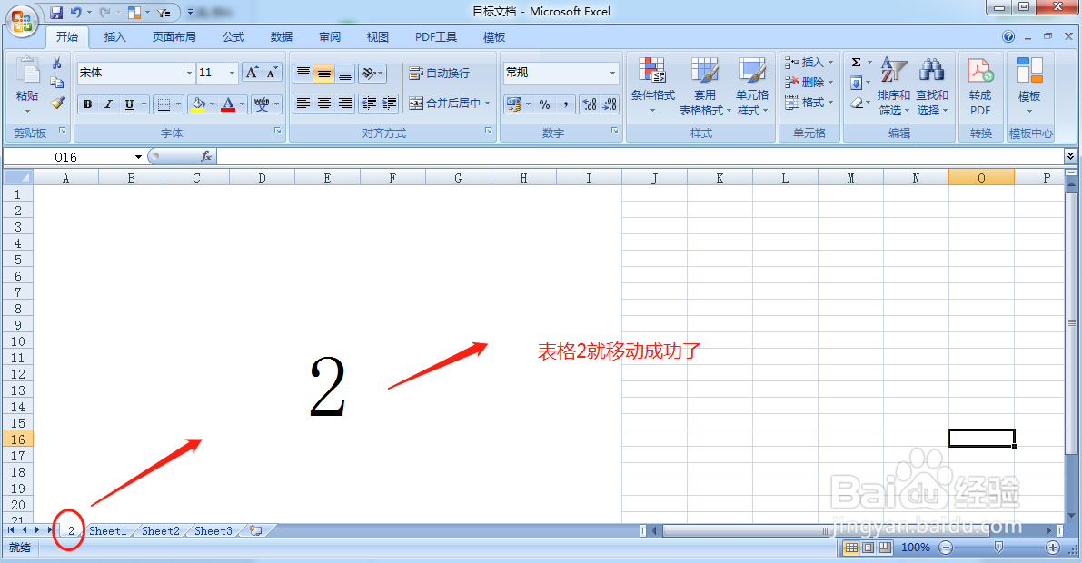Viewport: 1082px width, 563px height.
Task: Select the 转换PDF icon
Action: tap(980, 84)
